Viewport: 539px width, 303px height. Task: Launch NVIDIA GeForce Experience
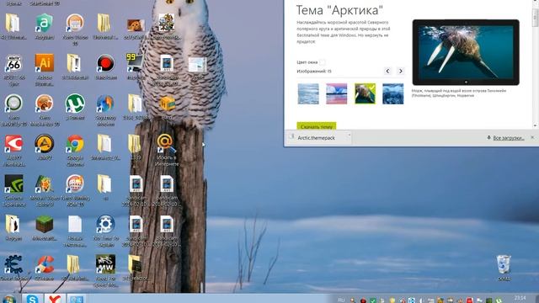(13, 183)
